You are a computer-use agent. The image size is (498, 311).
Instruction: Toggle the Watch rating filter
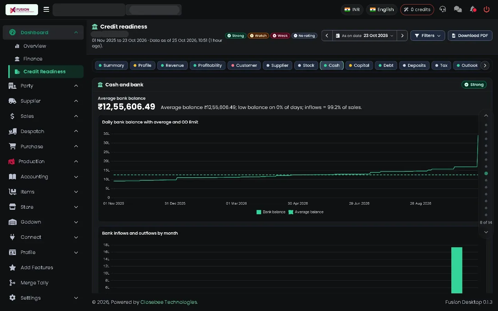click(x=258, y=36)
